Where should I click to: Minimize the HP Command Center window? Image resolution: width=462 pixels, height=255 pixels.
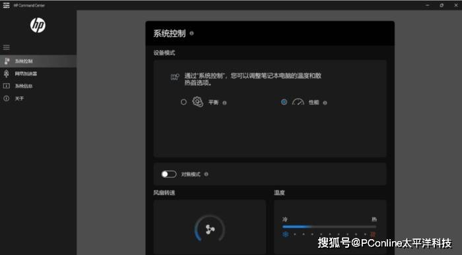[427, 5]
